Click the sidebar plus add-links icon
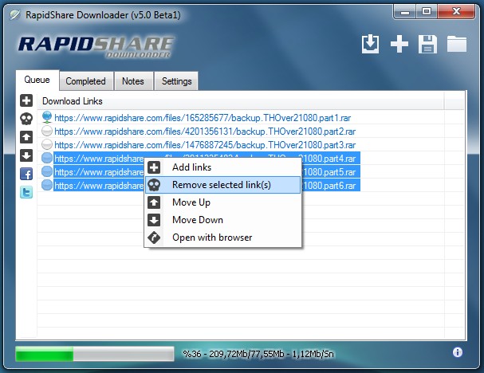The image size is (484, 373). [x=26, y=100]
